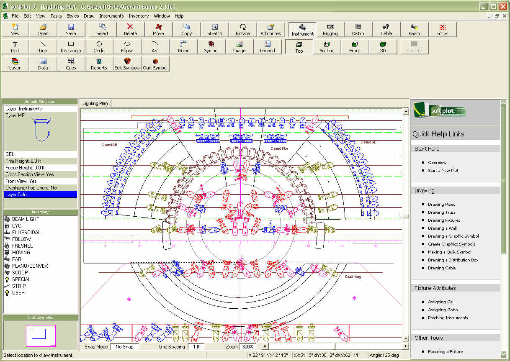This screenshot has height=361, width=510.
Task: Open the Rigging mode
Action: click(330, 29)
